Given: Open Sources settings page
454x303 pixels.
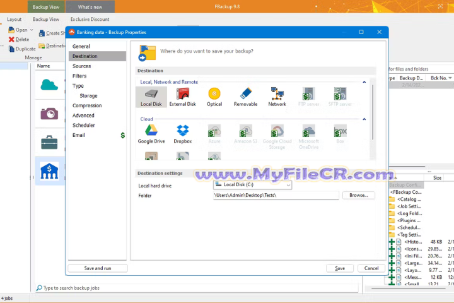Looking at the screenshot, I should (x=97, y=66).
